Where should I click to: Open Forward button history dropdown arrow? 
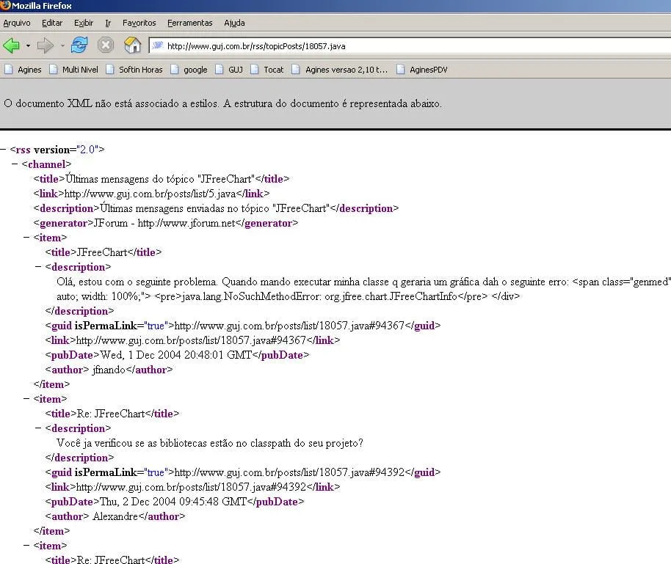tap(62, 45)
